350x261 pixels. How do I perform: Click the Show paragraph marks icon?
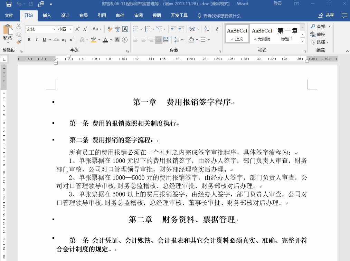(x=217, y=29)
